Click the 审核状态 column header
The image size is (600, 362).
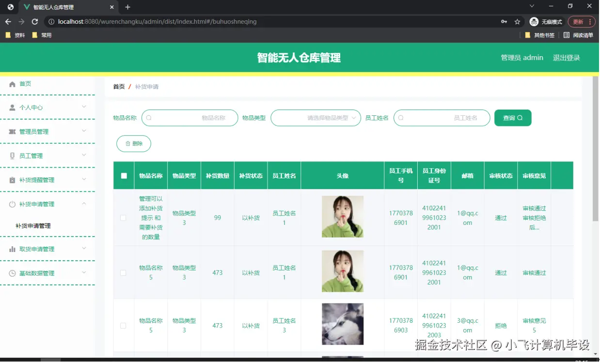tap(501, 176)
